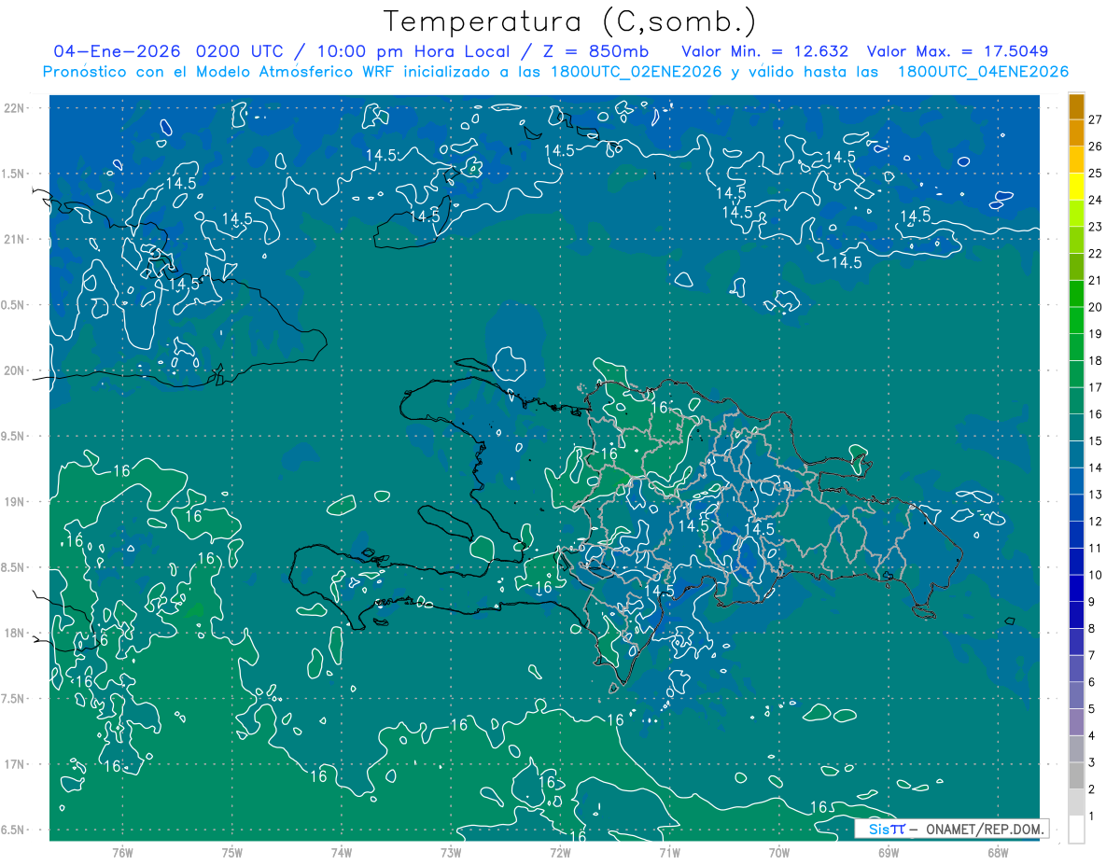Click the "4" value on color scale
Screen dimensions: 1120x865
point(1092,735)
